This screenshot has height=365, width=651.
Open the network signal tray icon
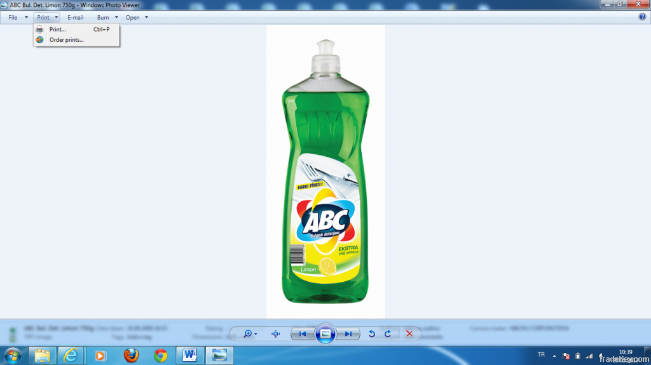tap(589, 356)
